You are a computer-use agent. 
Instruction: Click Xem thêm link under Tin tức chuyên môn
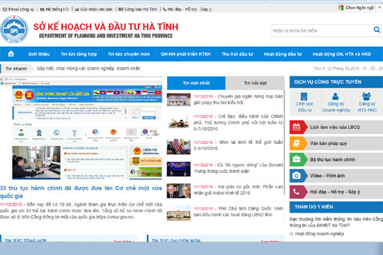[x=271, y=241]
